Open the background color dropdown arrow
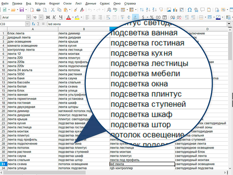Viewport: 233px width, 175px height. click(x=81, y=18)
